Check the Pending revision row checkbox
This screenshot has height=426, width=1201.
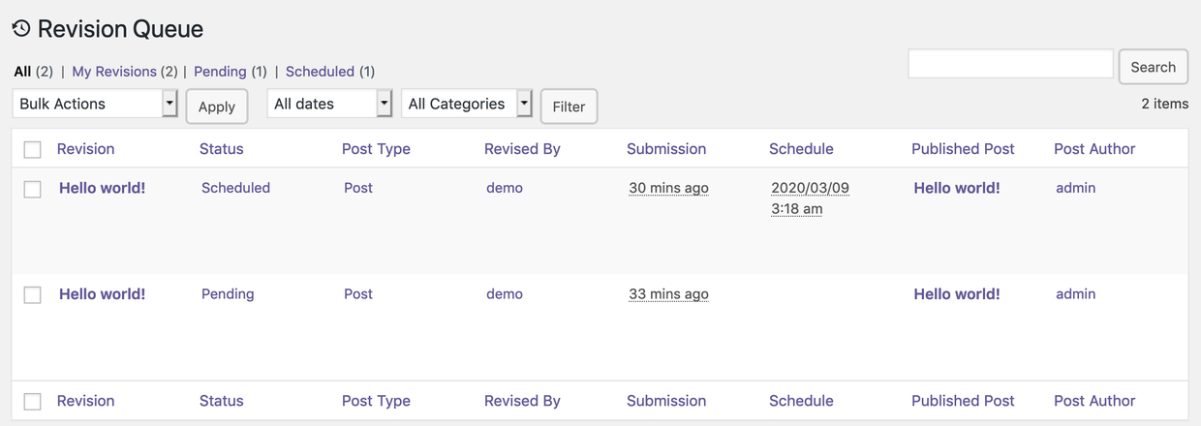tap(33, 295)
